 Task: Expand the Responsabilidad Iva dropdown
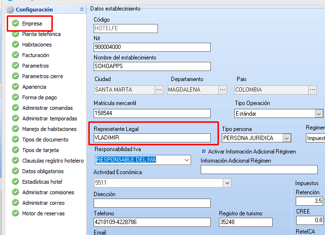[x=187, y=160]
